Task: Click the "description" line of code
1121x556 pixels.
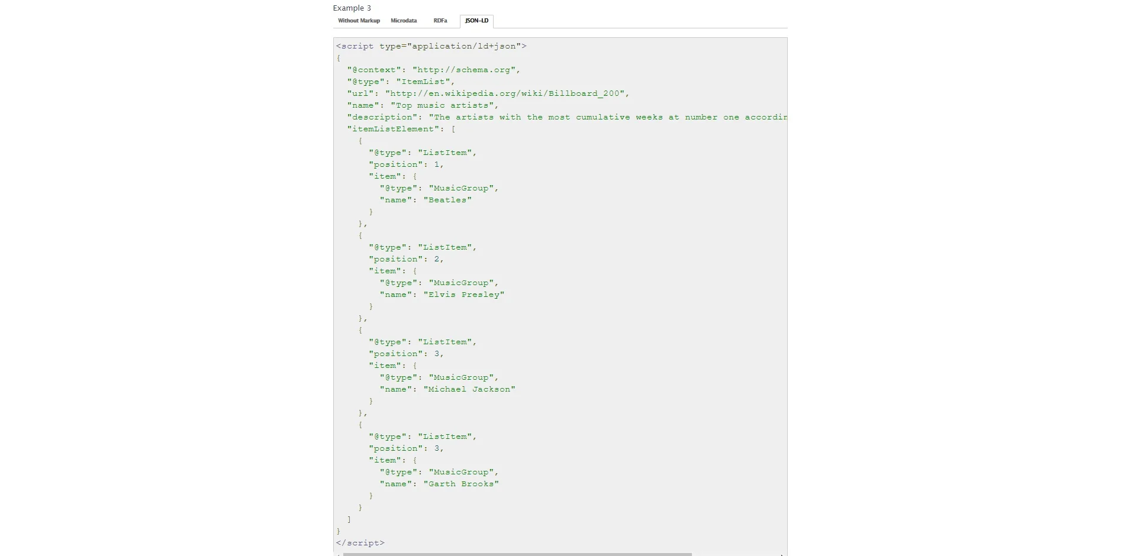Action: (x=567, y=117)
